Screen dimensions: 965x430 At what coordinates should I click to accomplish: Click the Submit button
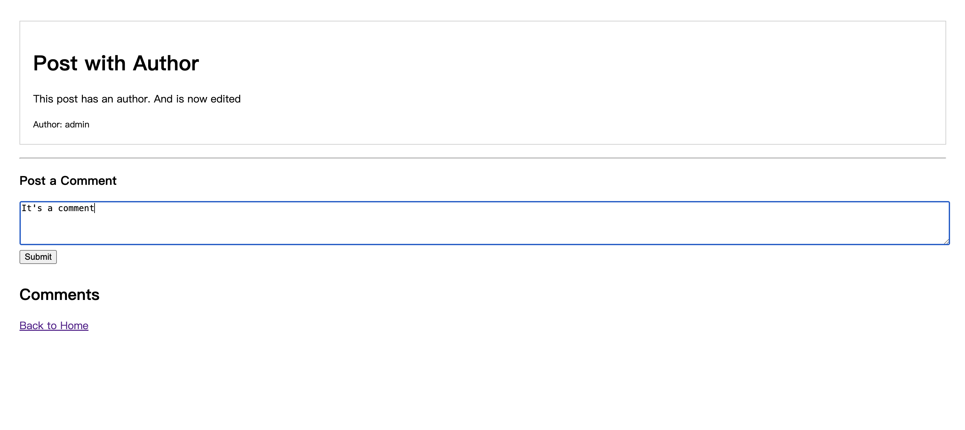(x=38, y=257)
